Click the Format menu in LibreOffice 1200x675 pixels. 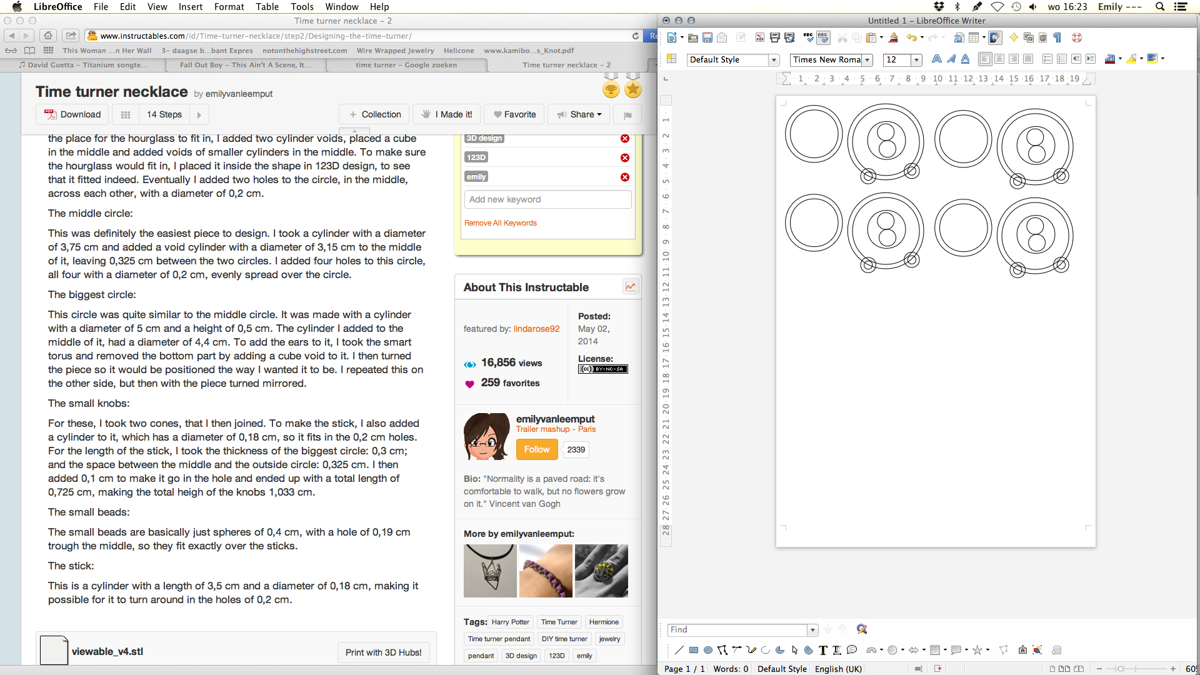pos(229,7)
